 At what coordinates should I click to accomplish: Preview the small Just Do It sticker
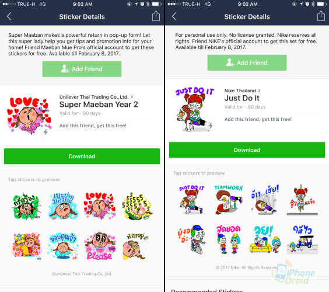[x=191, y=200]
